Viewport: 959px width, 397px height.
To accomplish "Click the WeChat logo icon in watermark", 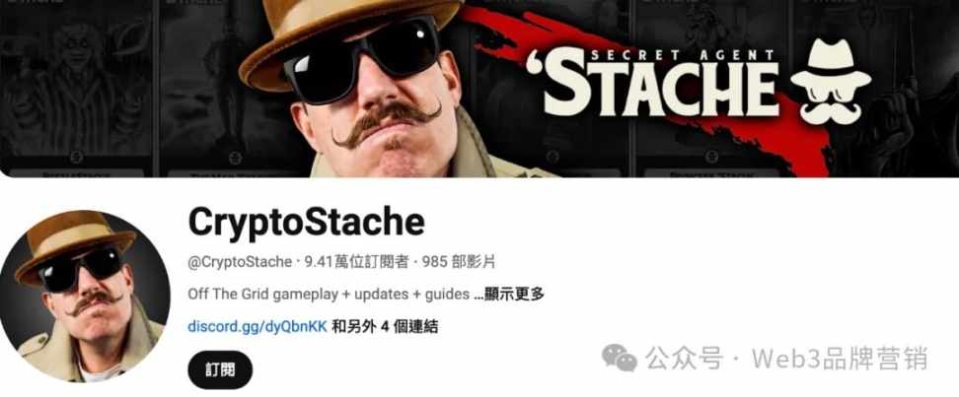I will click(x=619, y=358).
